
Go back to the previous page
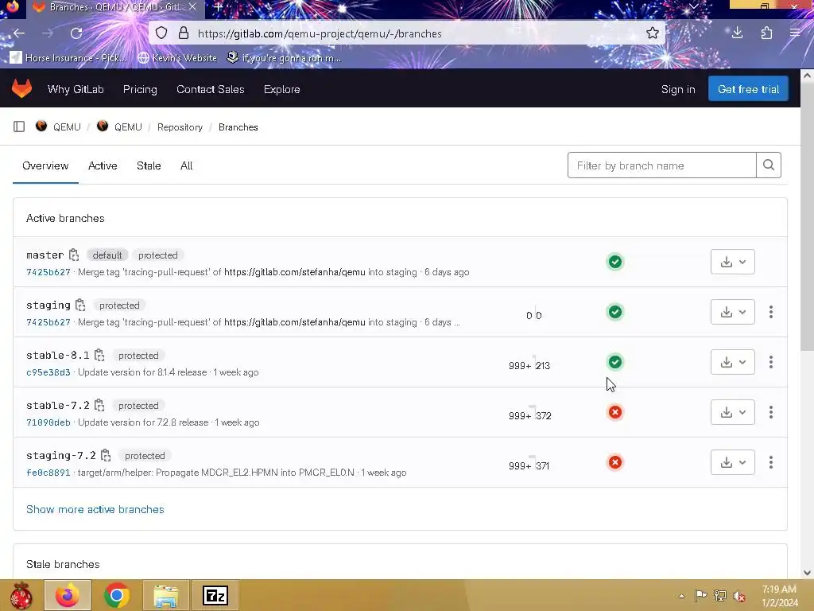coord(19,33)
